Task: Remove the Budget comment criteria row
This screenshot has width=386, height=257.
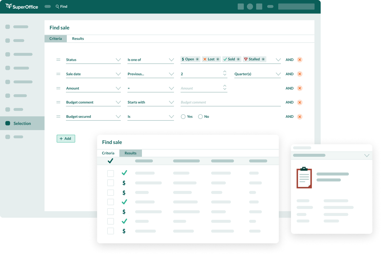Action: [x=300, y=102]
